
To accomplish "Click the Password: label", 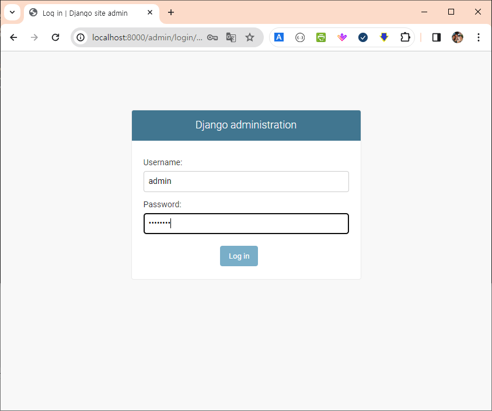I will coord(162,204).
